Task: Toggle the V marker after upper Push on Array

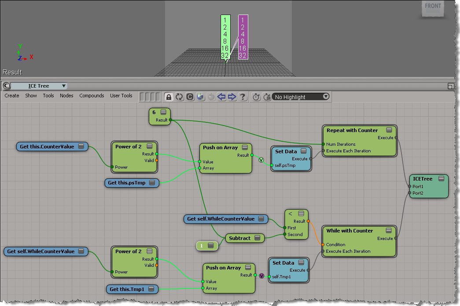Action: coord(261,160)
